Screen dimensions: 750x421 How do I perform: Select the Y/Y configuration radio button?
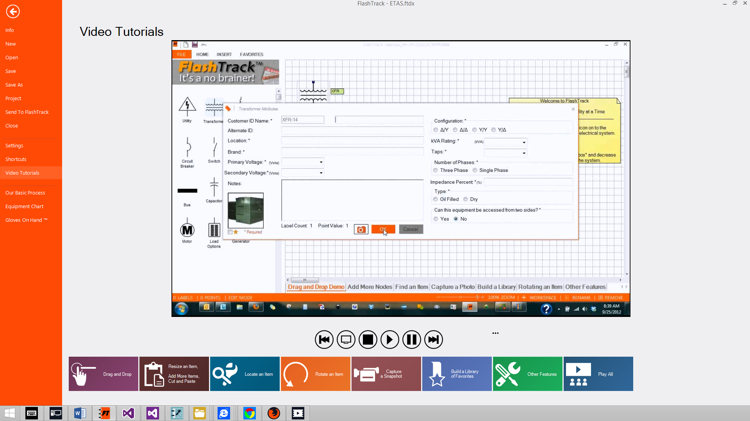(475, 130)
